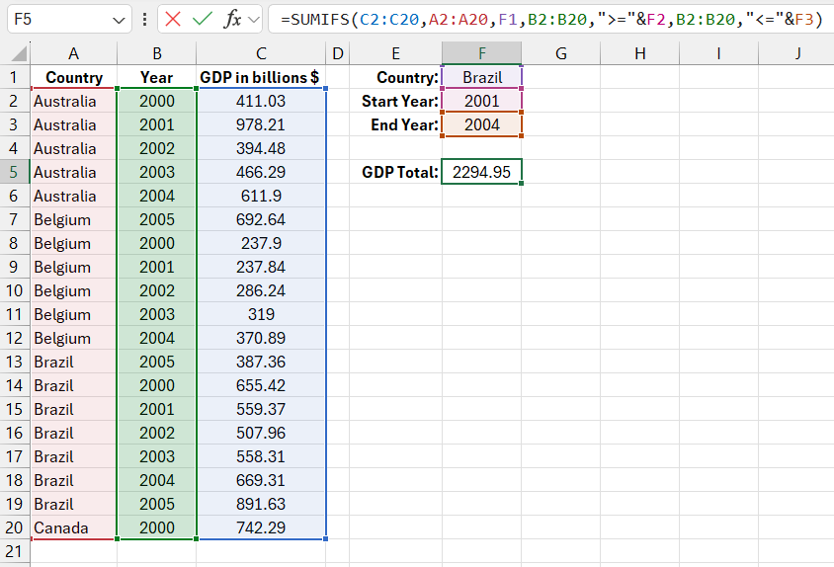
Task: Select cell with value 466.29
Action: pyautogui.click(x=261, y=172)
